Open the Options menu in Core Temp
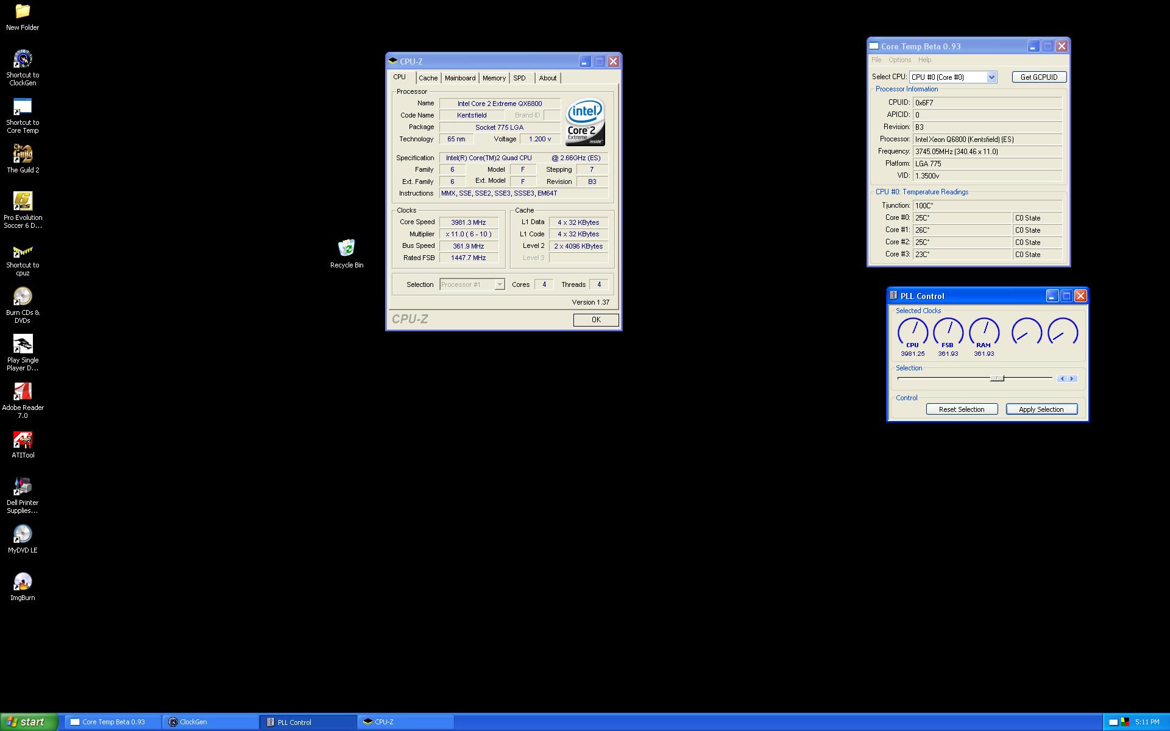 tap(899, 60)
